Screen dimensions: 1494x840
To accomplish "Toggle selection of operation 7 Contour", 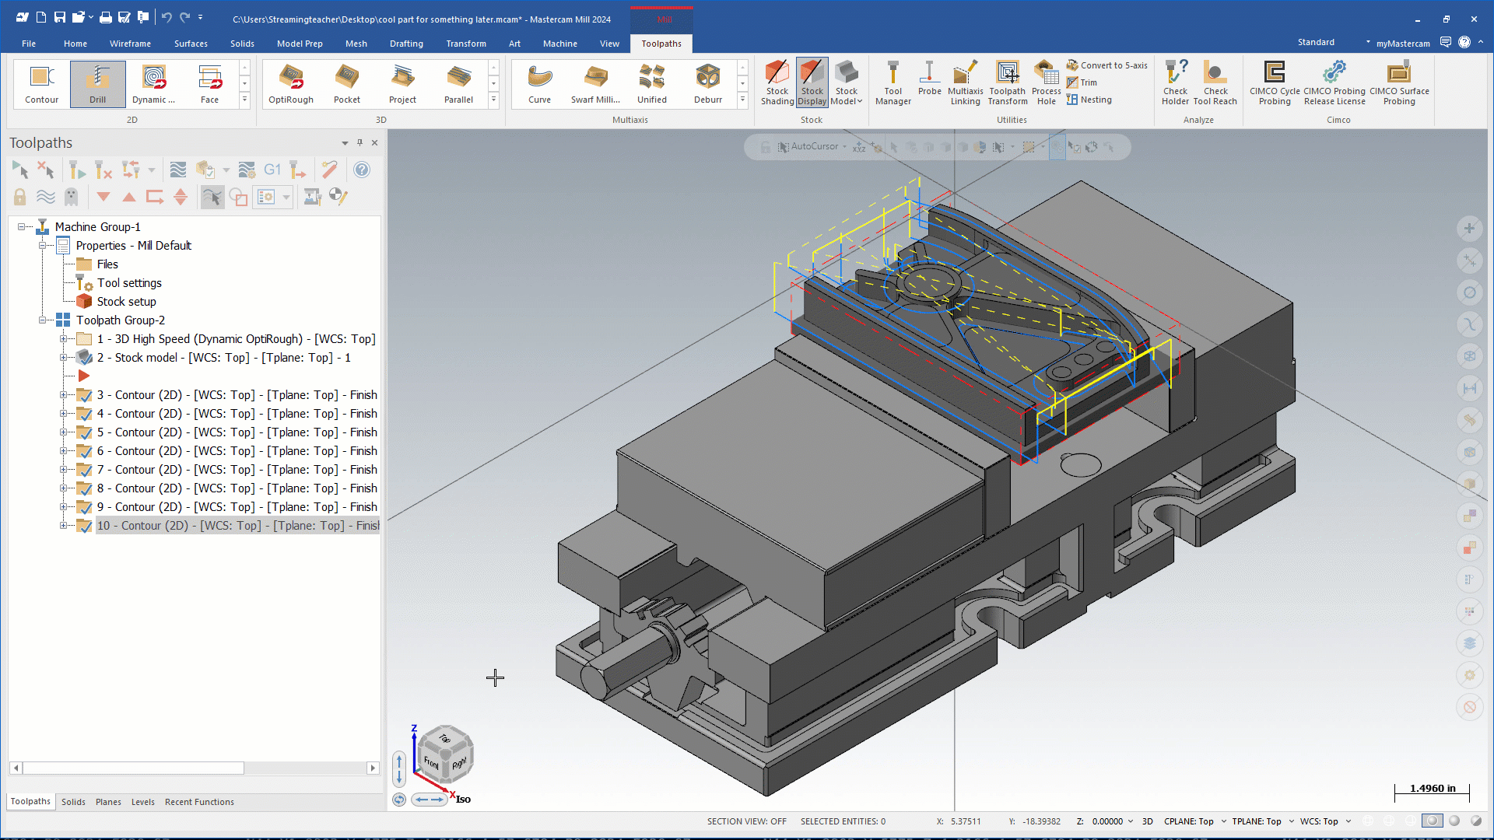I will coord(85,470).
